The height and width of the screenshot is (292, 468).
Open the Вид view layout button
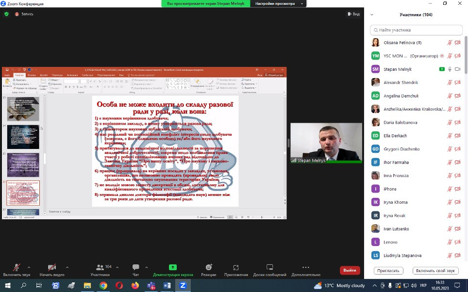(x=354, y=14)
